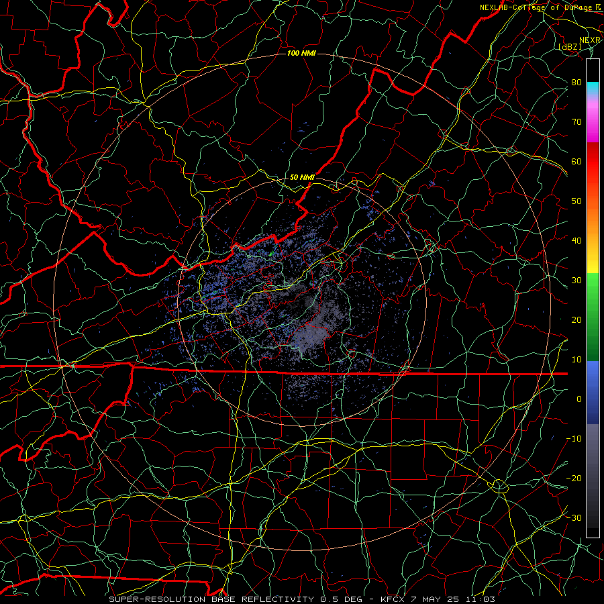Viewport: 604px width, 604px height.
Task: Click the cyan top of the reflectivity color bar
Action: coord(593,89)
